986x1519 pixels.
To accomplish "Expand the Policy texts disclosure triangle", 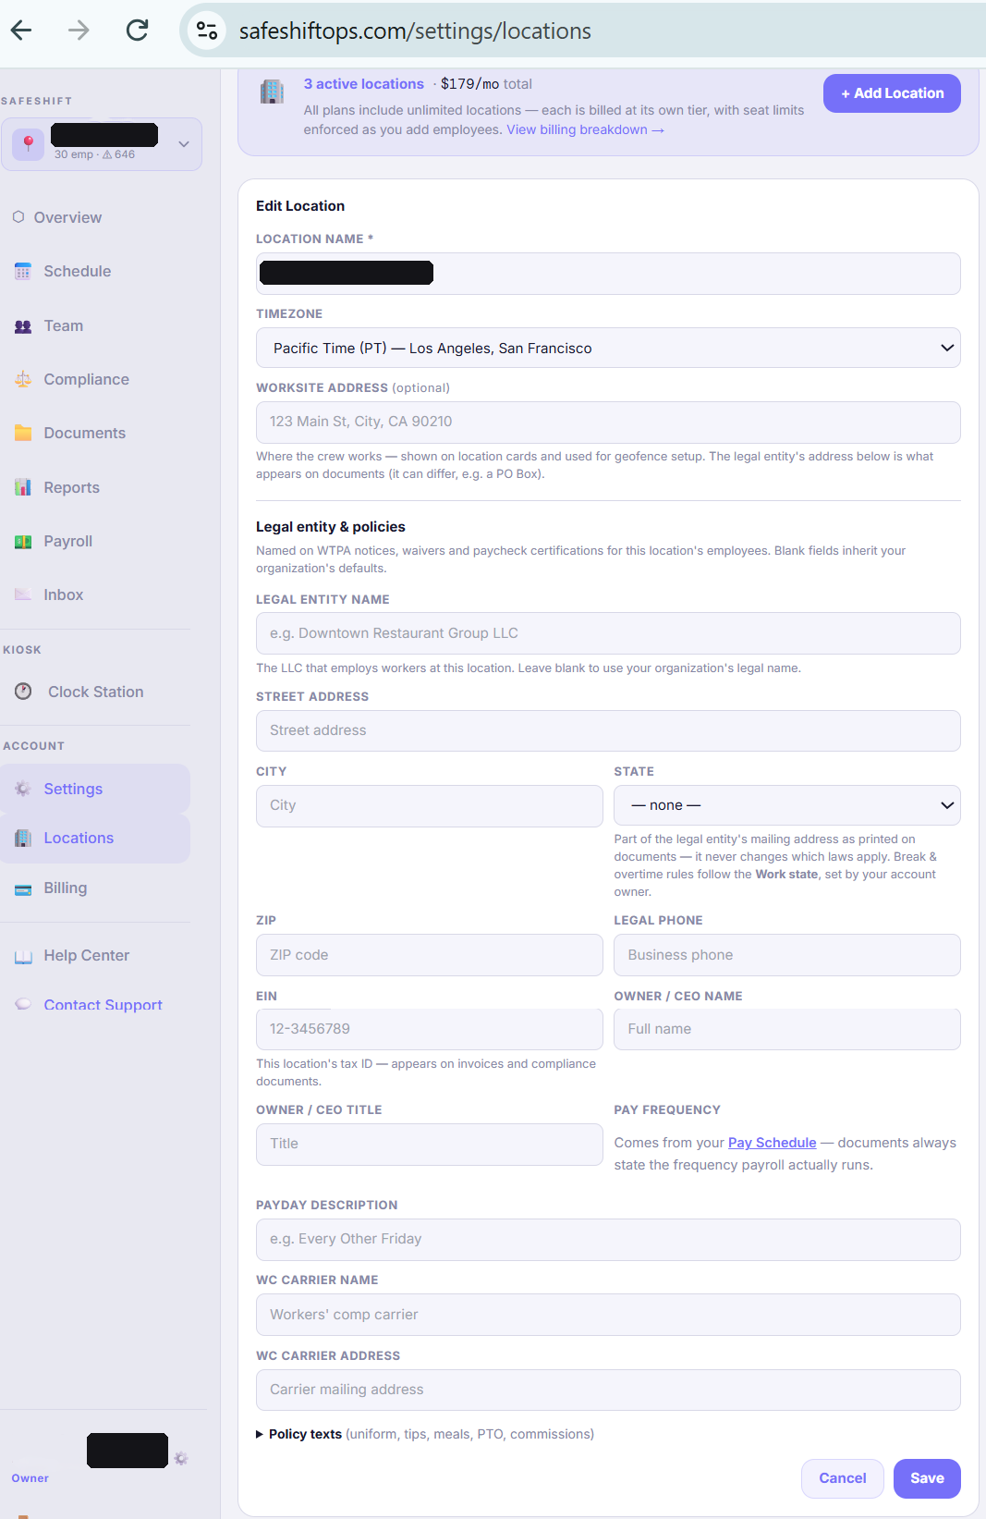I will [260, 1435].
